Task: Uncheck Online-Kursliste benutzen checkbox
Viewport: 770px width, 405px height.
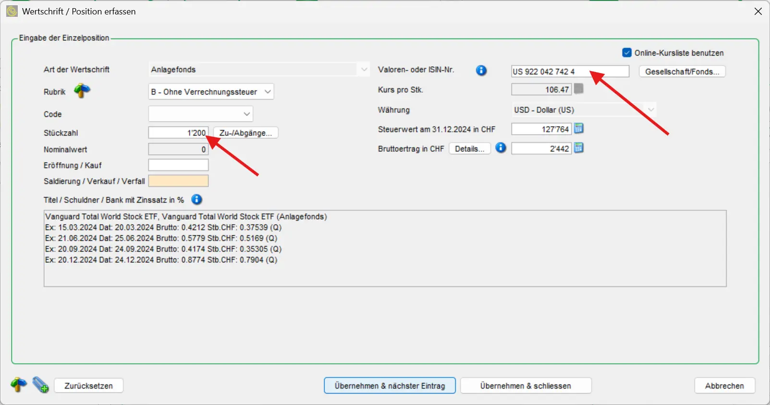Action: 627,52
